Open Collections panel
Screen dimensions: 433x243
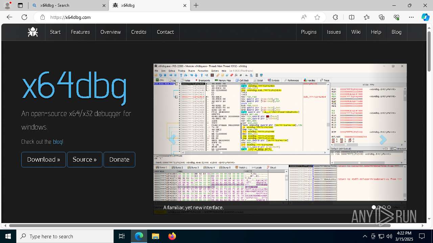[382, 17]
